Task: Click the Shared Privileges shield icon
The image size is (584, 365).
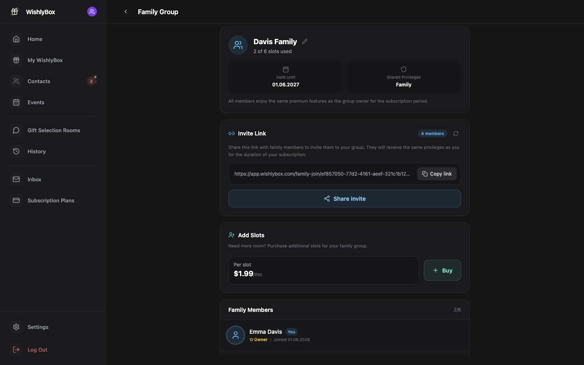Action: click(404, 69)
